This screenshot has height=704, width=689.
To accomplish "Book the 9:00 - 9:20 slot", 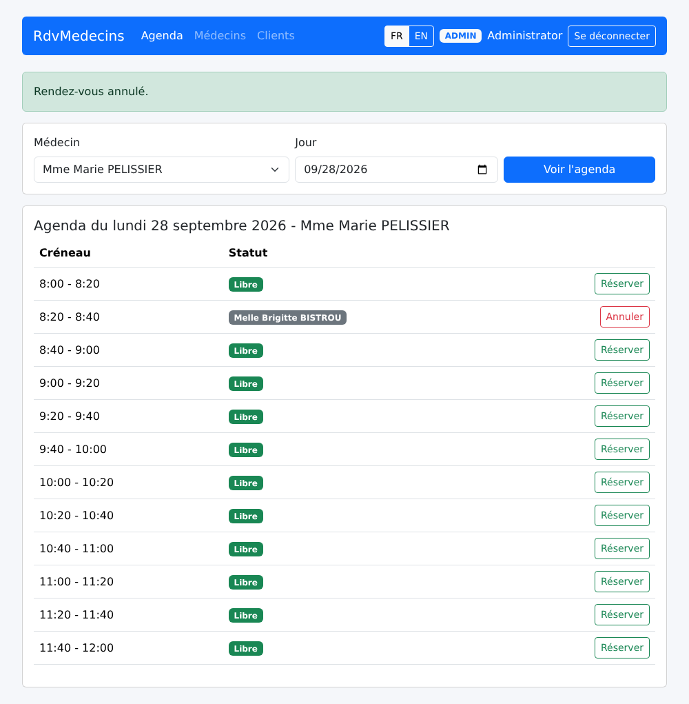I will click(x=622, y=383).
